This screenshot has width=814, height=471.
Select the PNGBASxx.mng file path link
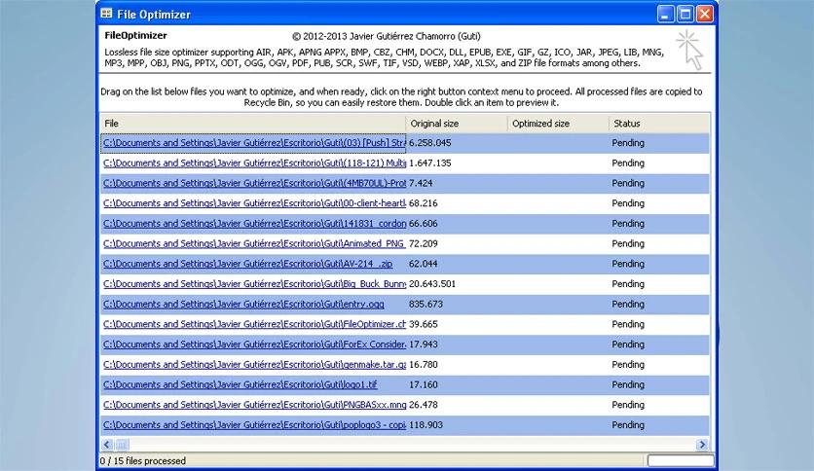(254, 405)
